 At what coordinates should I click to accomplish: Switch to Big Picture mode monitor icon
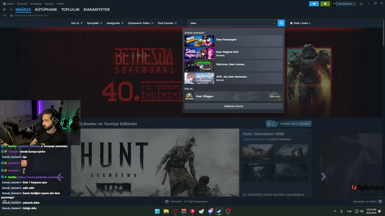point(361,4)
